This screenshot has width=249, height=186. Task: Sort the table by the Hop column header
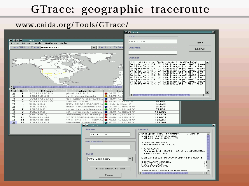coord(23,91)
